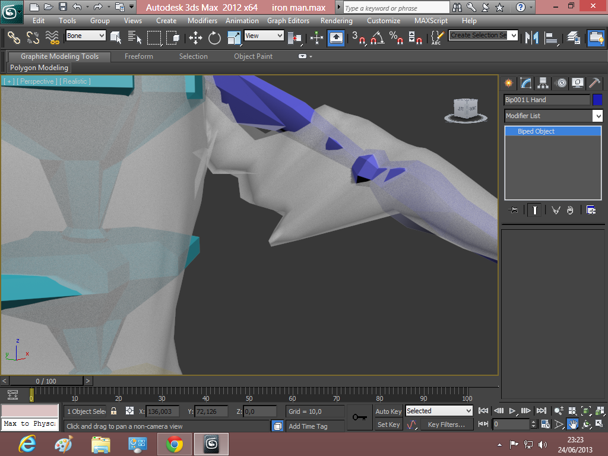The height and width of the screenshot is (456, 608).
Task: Select the Link tool in main toolbar
Action: coord(14,37)
